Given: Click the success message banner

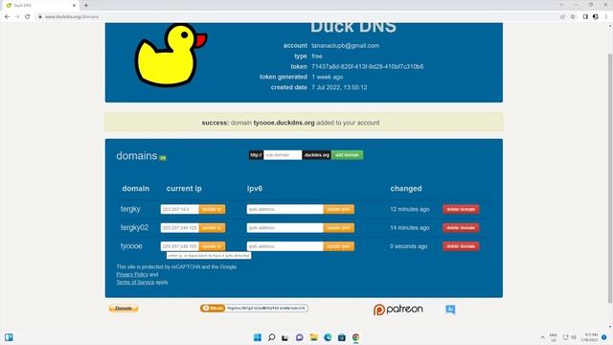Looking at the screenshot, I should click(x=304, y=123).
